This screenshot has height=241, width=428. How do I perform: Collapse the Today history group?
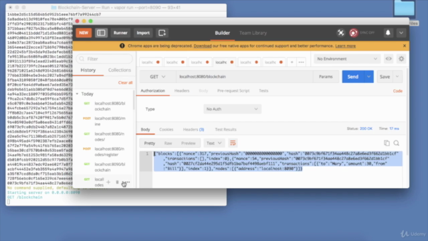click(x=77, y=94)
